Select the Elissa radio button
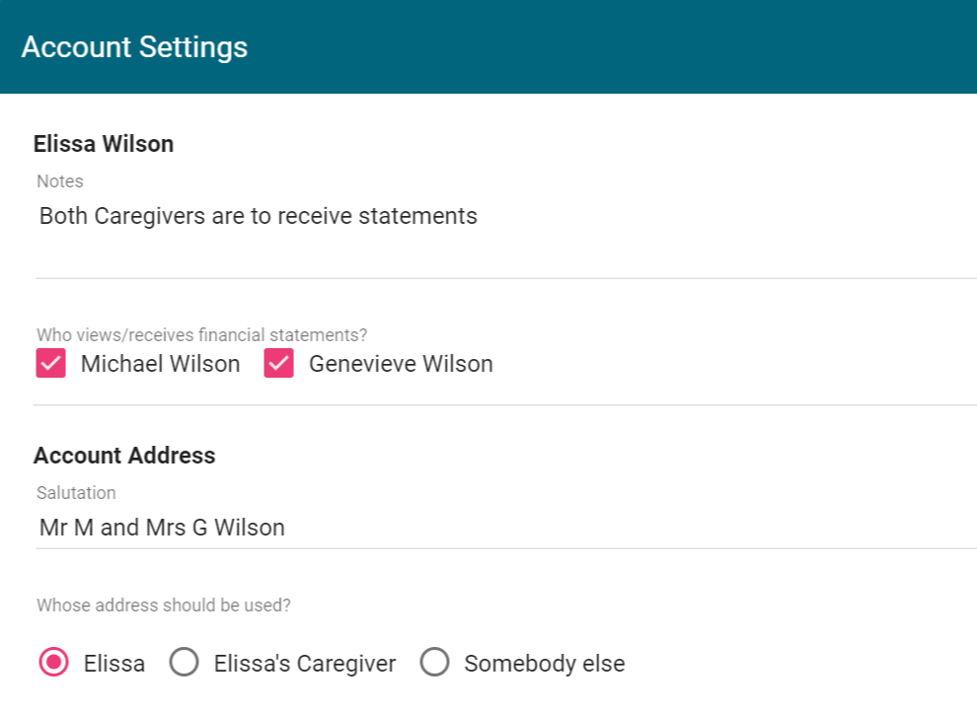Viewport: 977px width, 713px height. click(x=53, y=663)
